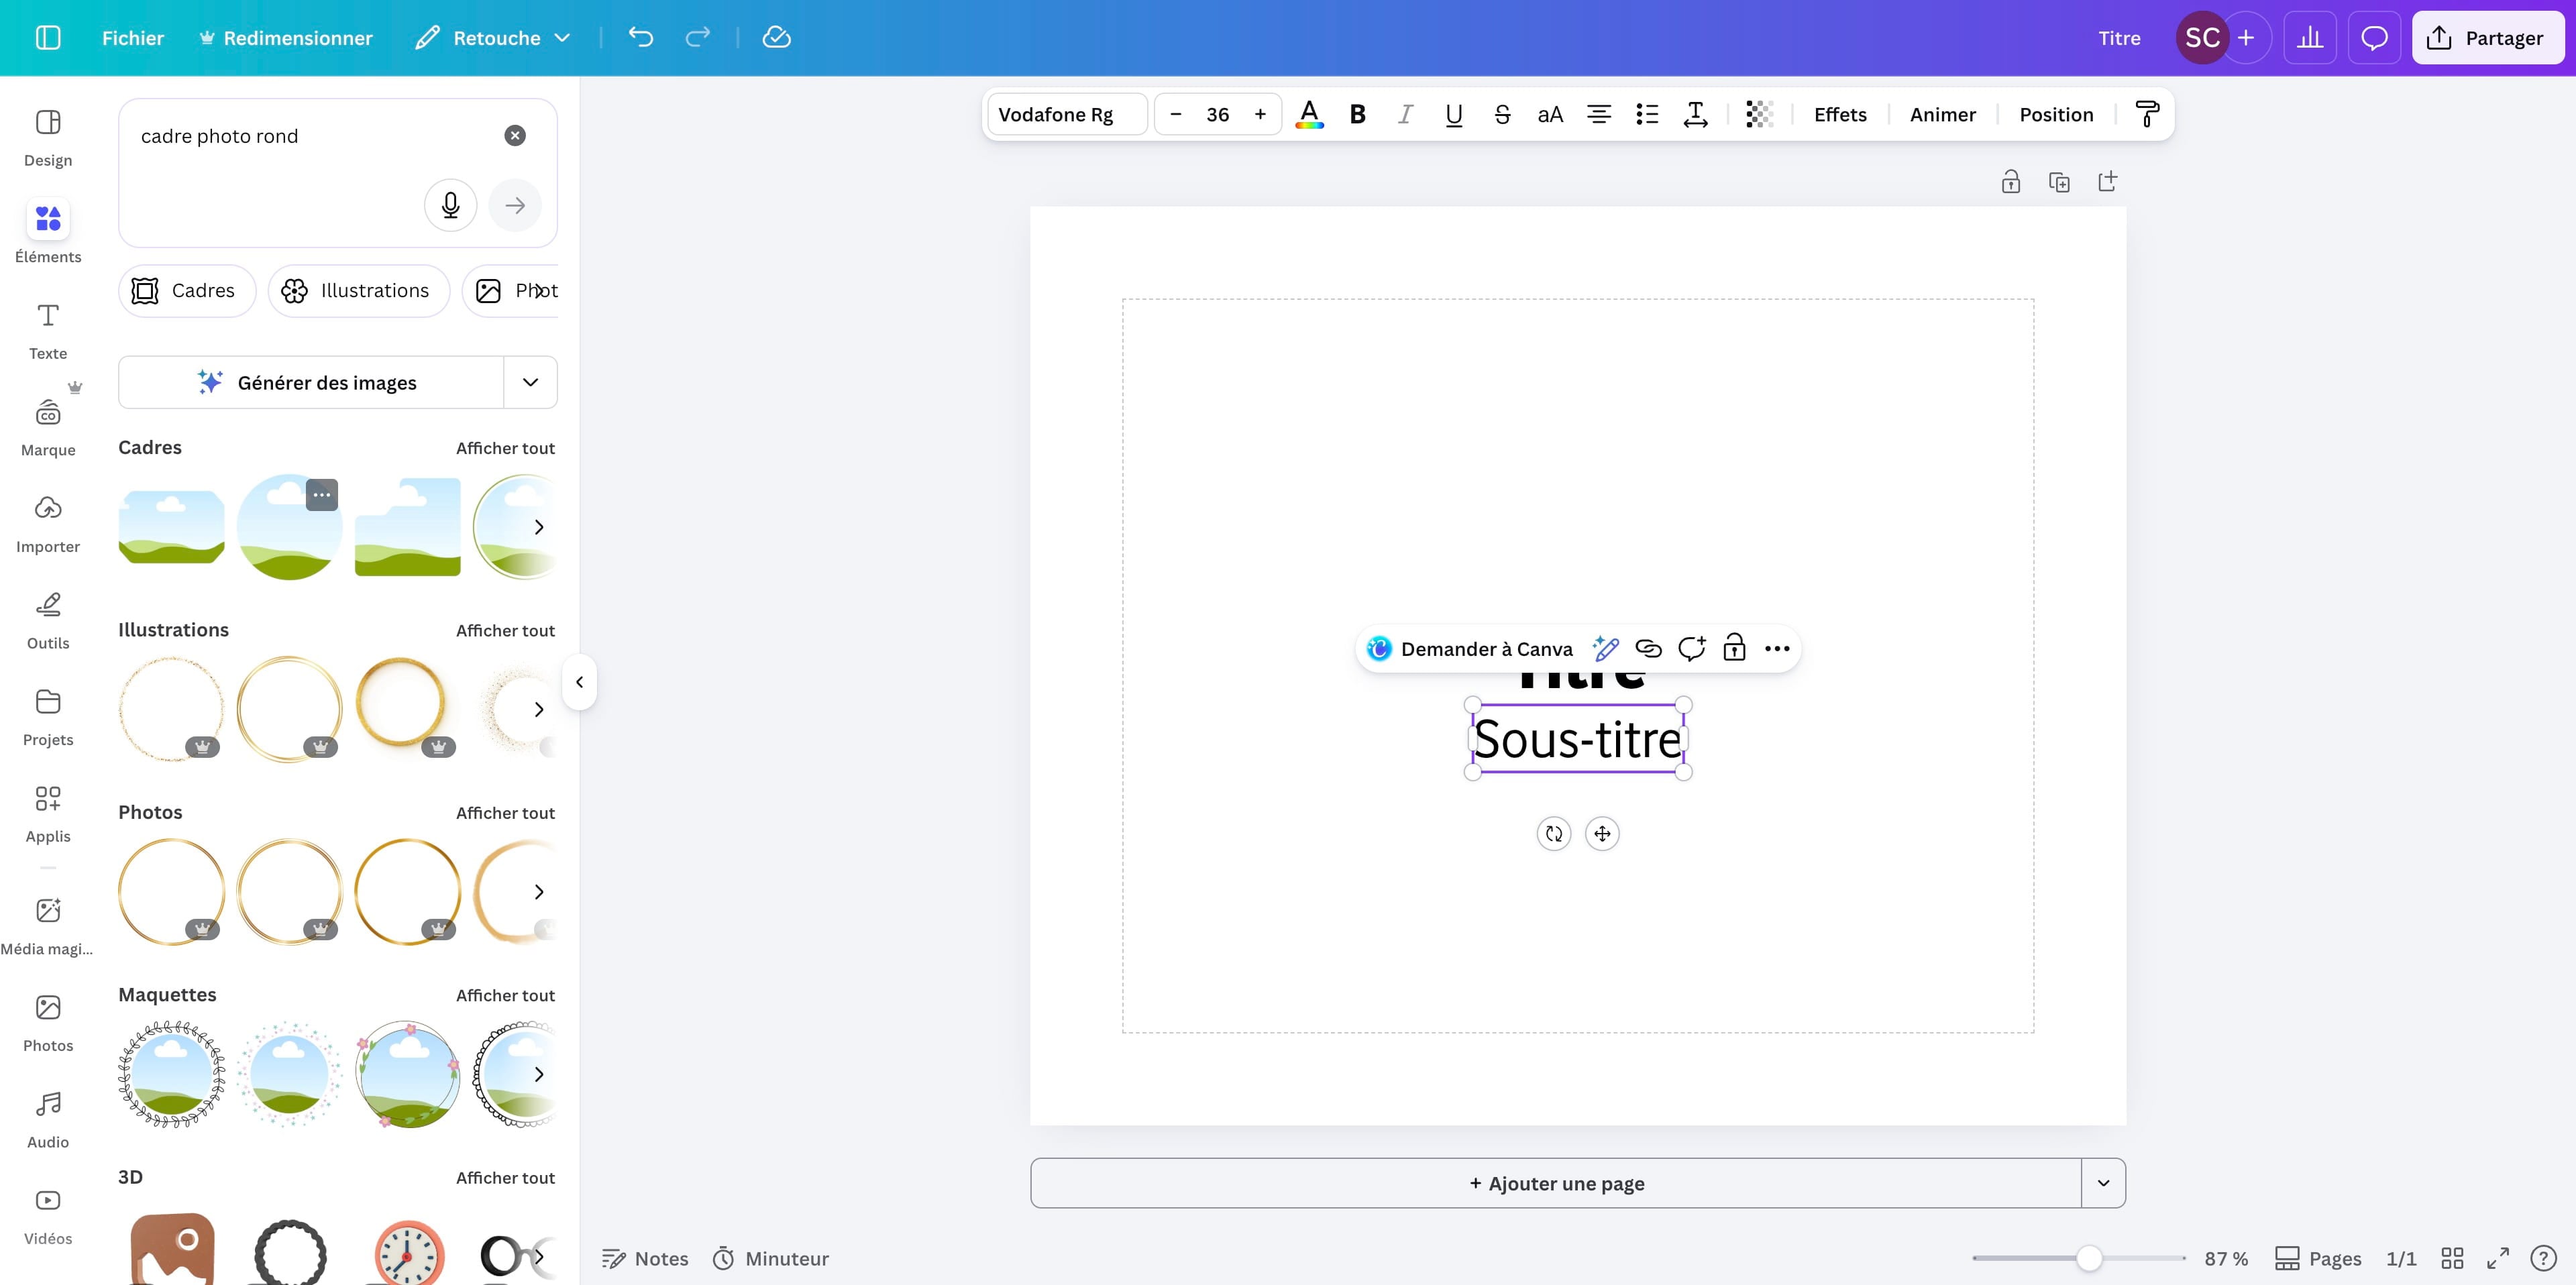Submit the search with the arrow button
The image size is (2576, 1285).
515,205
